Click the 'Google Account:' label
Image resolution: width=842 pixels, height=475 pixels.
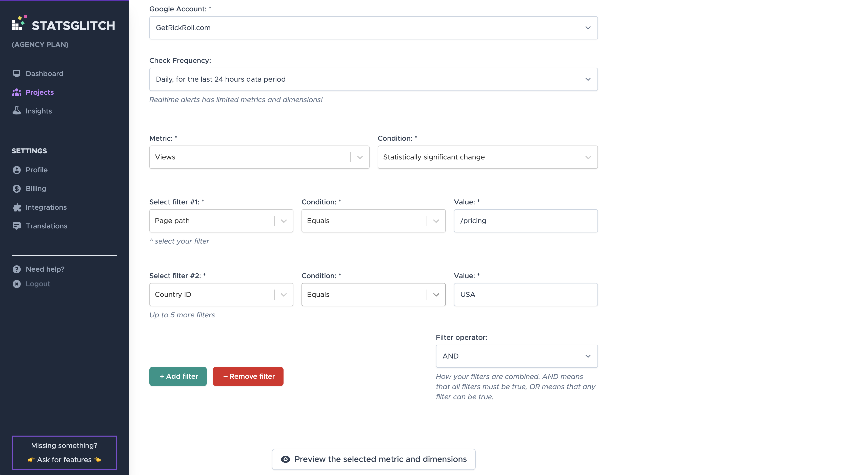click(180, 9)
